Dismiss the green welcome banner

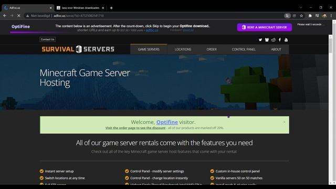point(285,122)
